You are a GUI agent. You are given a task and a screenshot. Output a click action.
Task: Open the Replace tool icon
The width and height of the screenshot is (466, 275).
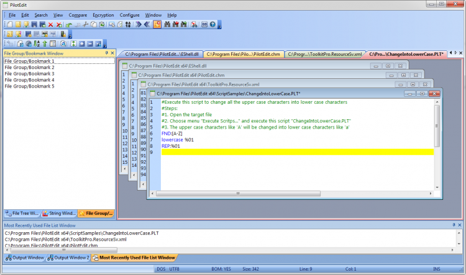pyautogui.click(x=194, y=25)
